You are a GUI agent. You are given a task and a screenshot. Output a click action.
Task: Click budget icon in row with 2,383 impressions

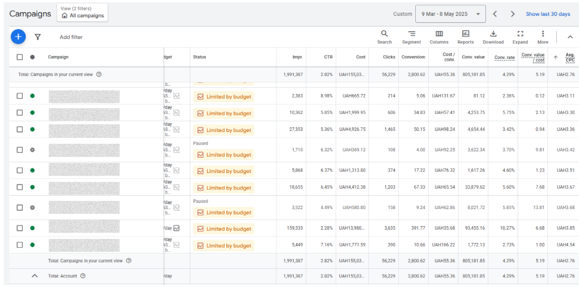pyautogui.click(x=177, y=96)
